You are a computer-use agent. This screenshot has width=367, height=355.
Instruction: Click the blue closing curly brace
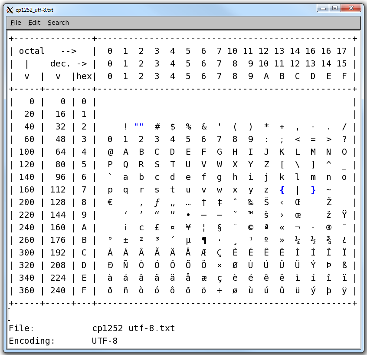[313, 189]
